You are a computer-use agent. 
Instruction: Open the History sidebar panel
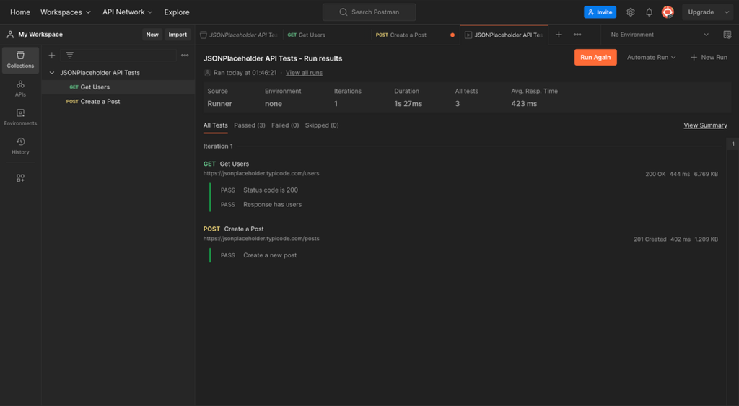20,146
